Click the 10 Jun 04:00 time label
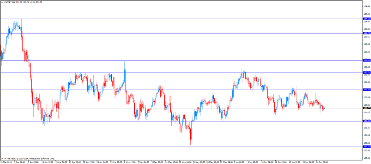Screen dimensions: 371x164 click(267, 163)
